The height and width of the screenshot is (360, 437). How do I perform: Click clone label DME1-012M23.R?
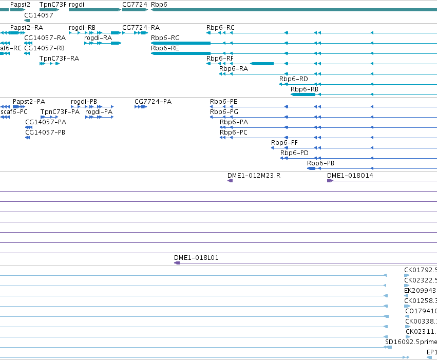(x=254, y=176)
